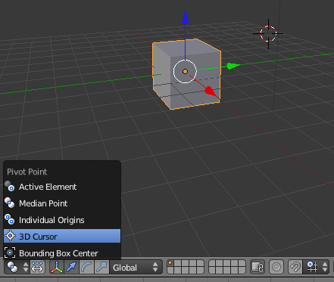Open the pivot point selector dropdown
This screenshot has width=334, height=282.
coord(17,267)
